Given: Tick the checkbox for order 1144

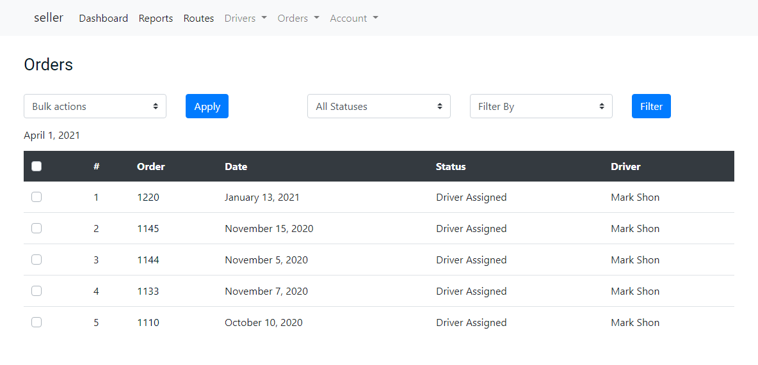Looking at the screenshot, I should (36, 260).
